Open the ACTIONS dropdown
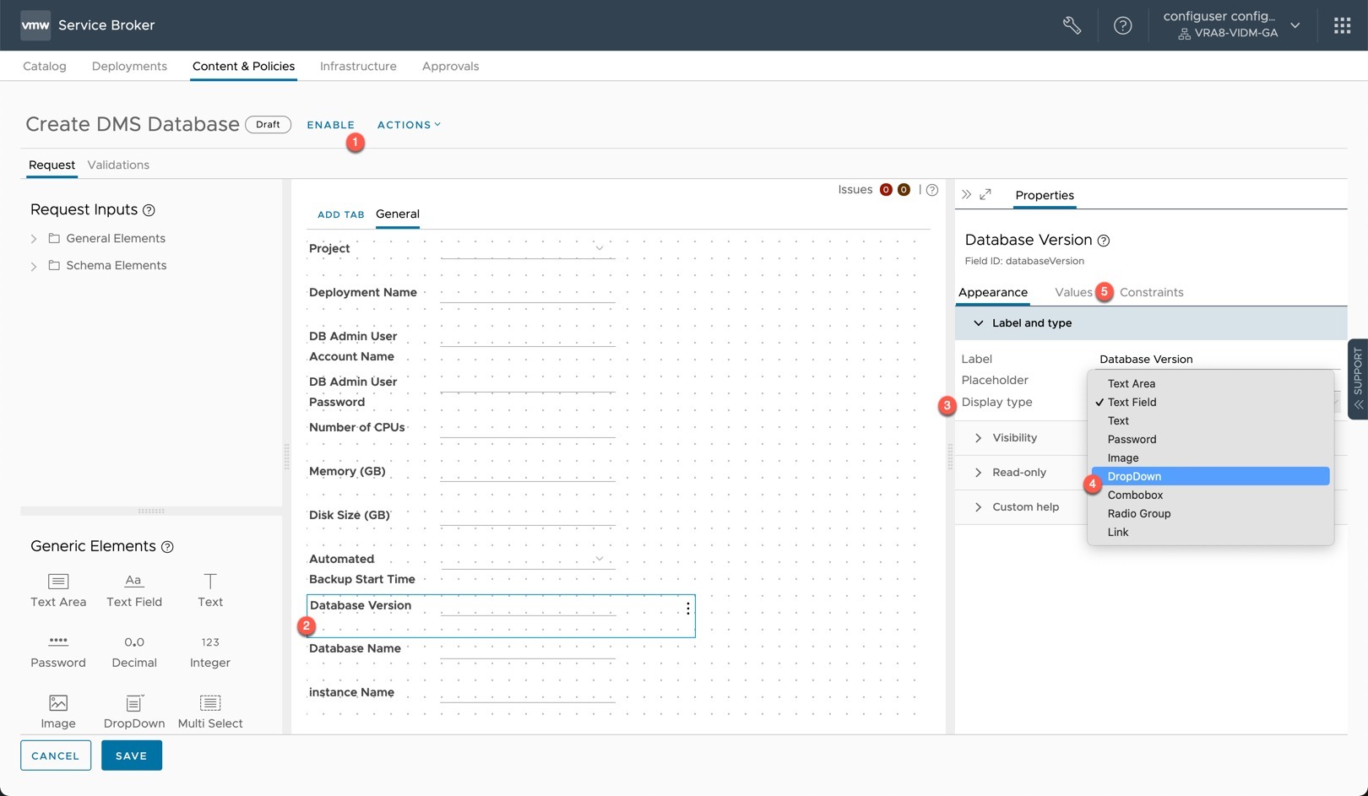 [x=409, y=125]
